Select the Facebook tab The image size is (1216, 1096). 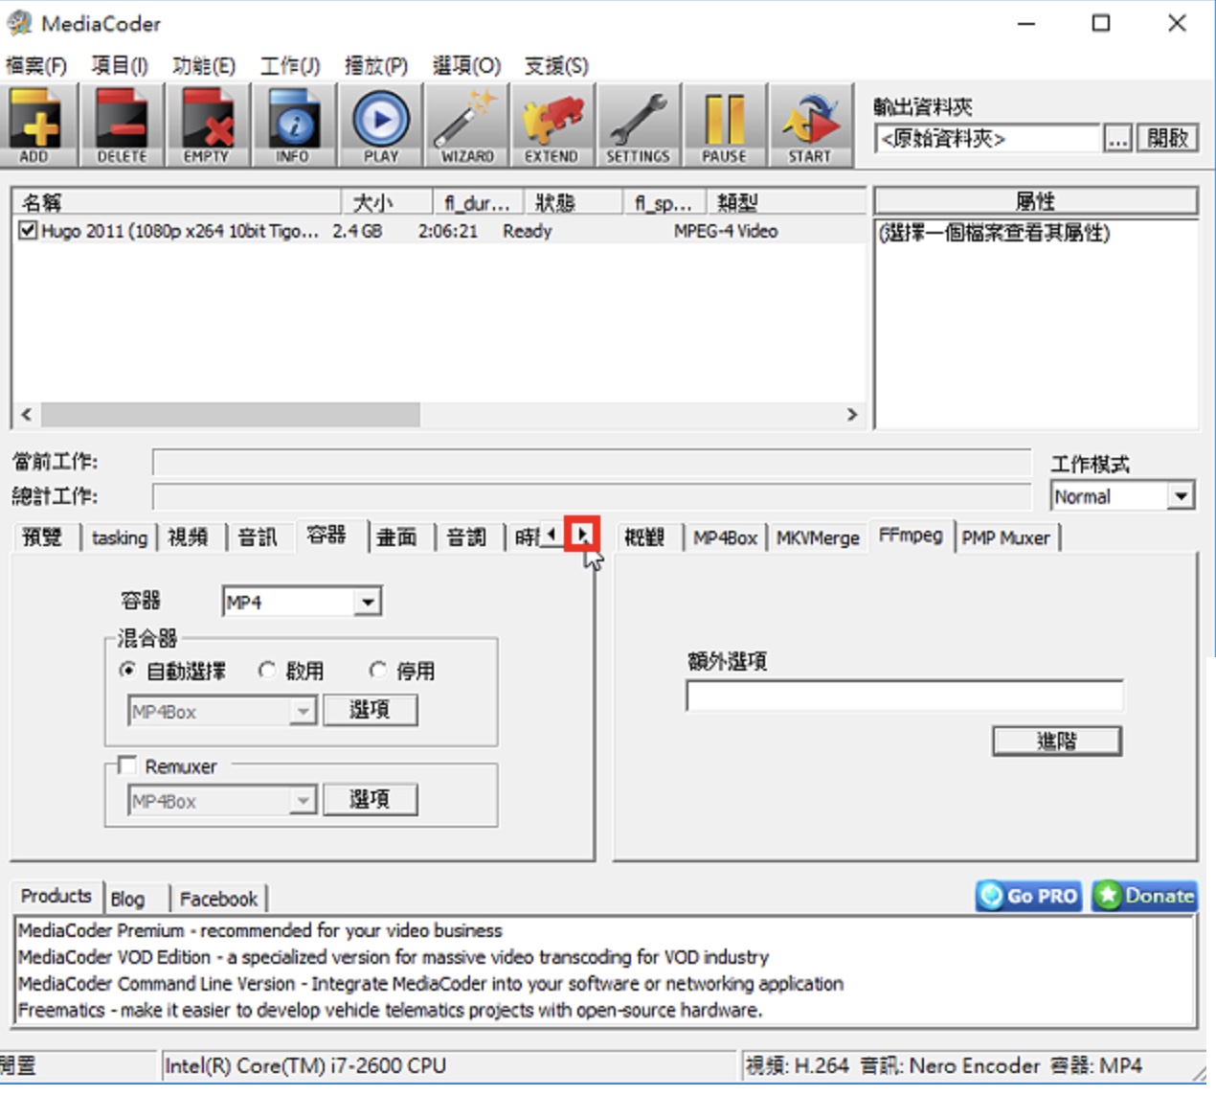click(x=218, y=899)
